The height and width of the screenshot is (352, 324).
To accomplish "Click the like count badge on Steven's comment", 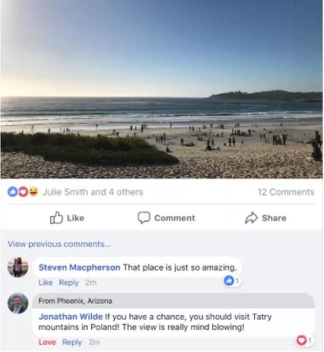I will tap(232, 281).
